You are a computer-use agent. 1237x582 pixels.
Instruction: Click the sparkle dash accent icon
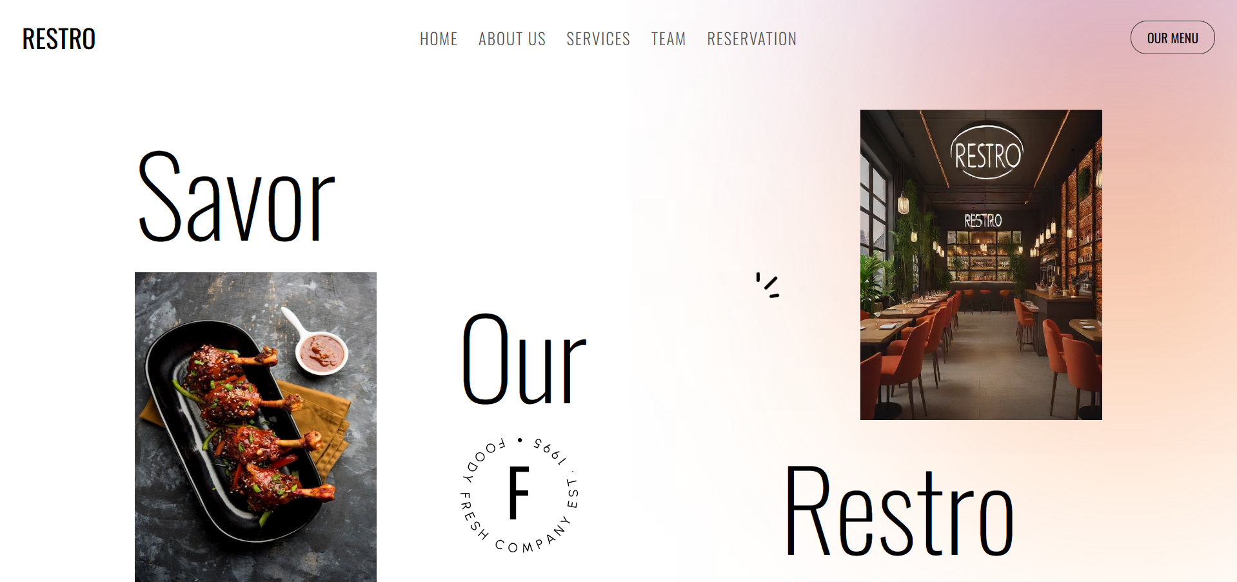767,285
